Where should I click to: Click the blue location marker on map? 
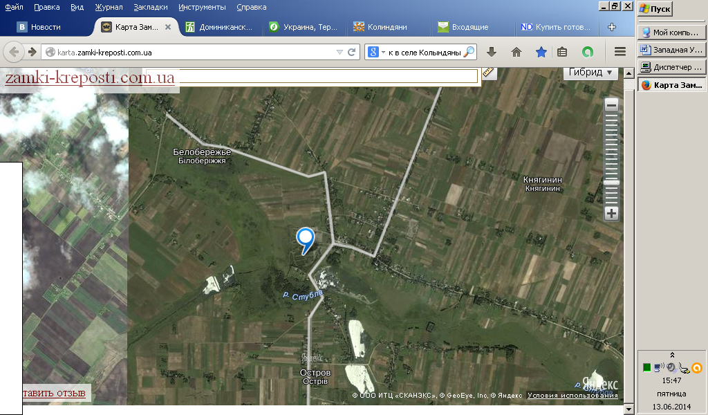pos(305,241)
